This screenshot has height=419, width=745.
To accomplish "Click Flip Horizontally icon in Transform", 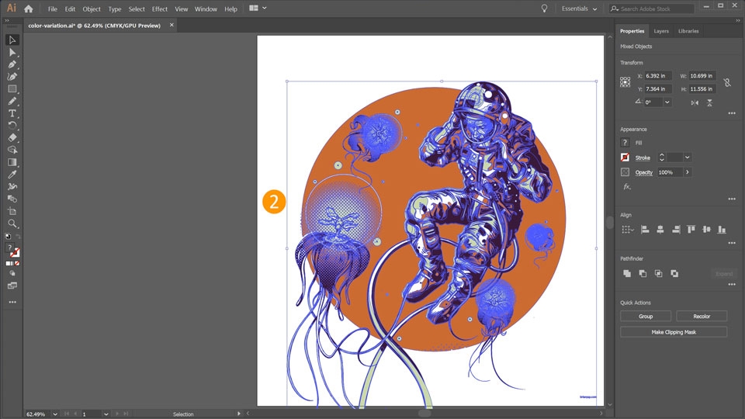I will (695, 102).
